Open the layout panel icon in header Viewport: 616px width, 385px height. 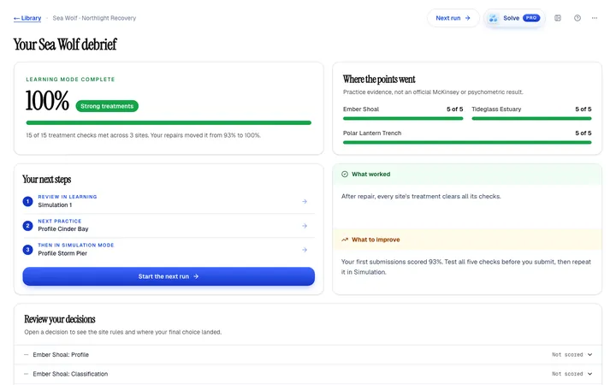(558, 18)
